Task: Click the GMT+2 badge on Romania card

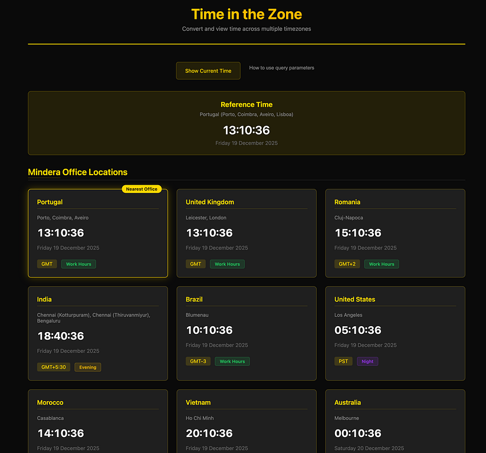Action: coord(347,264)
